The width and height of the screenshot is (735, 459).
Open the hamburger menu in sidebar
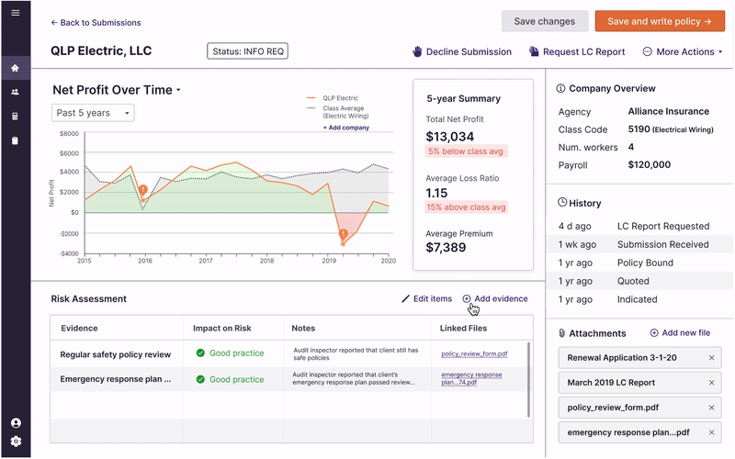click(15, 13)
